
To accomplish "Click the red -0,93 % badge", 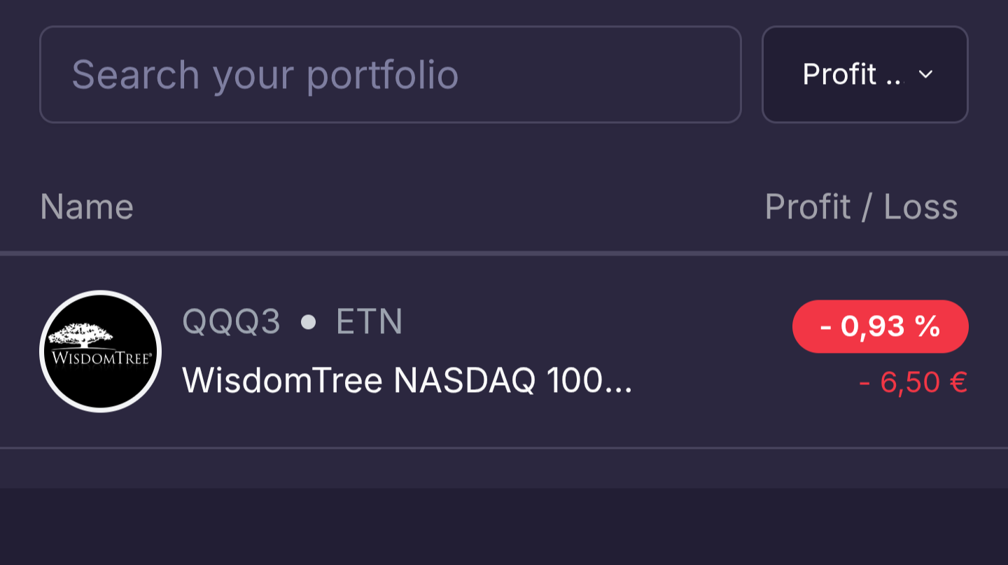I will (x=880, y=327).
